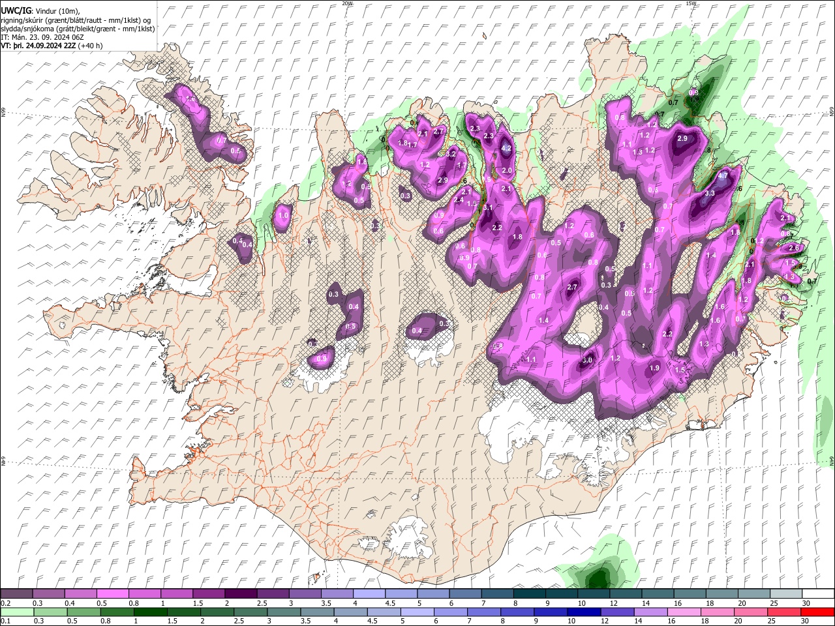Pick the snow-scale swatch between 0.2 and 0.3

tap(17, 594)
